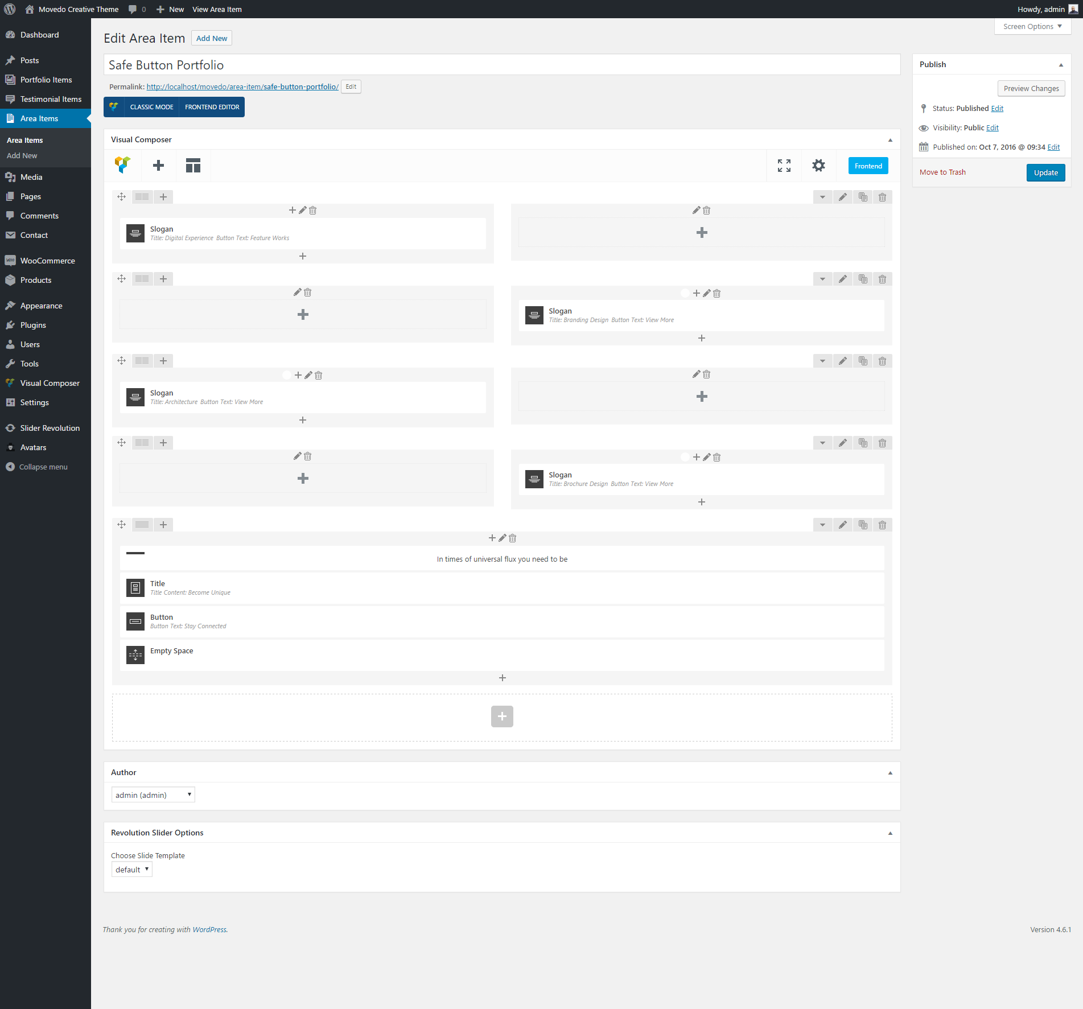The image size is (1083, 1009).
Task: Click the large plus icon in empty dashed area
Action: [x=501, y=716]
